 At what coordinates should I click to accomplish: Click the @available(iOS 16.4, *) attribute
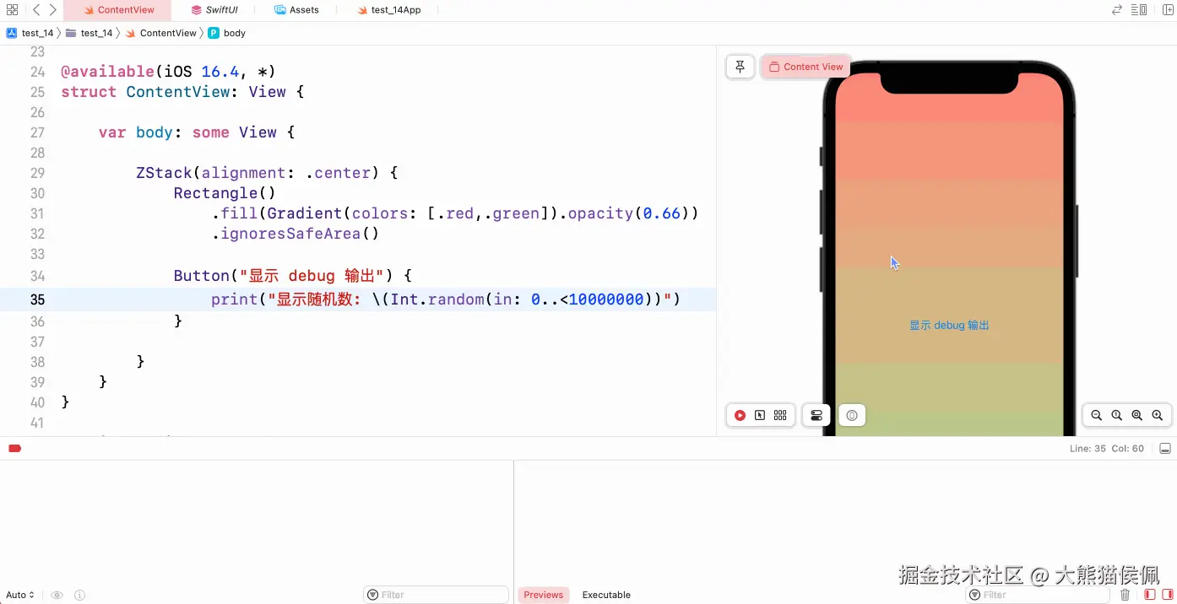coord(169,72)
